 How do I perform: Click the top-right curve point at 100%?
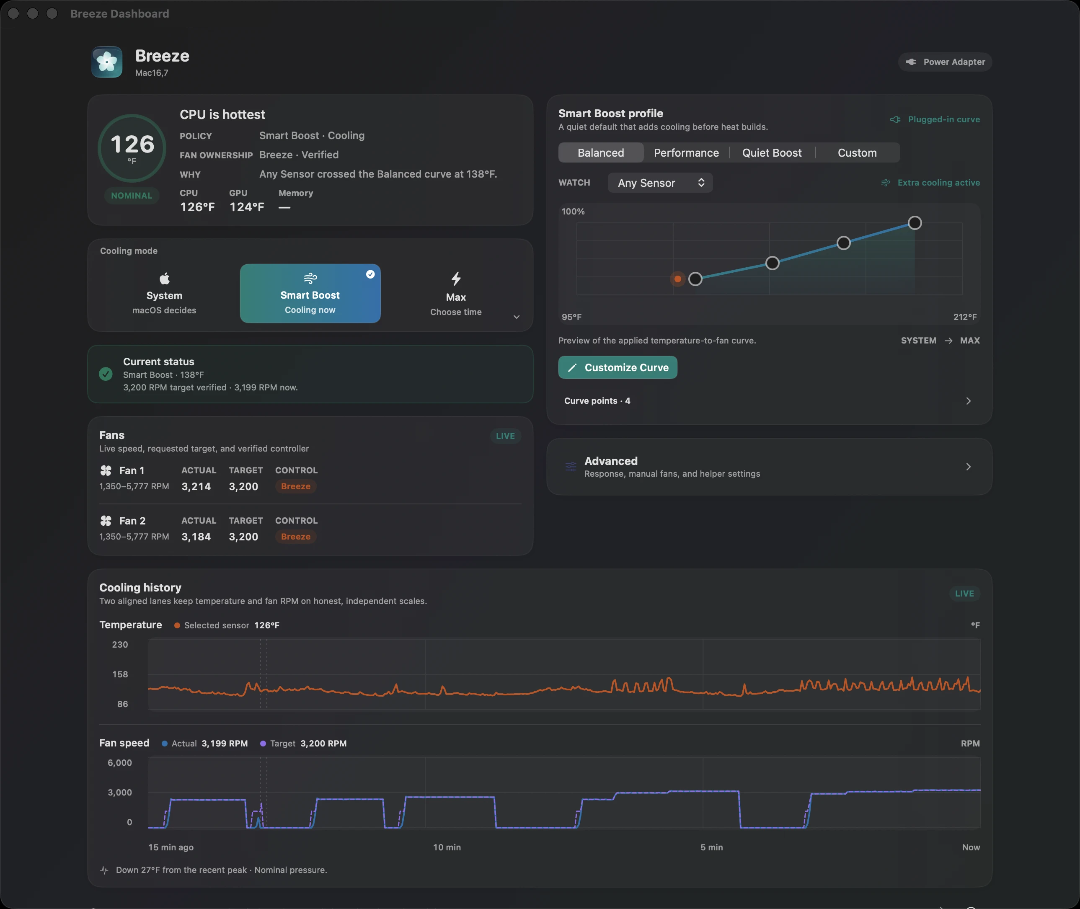915,223
